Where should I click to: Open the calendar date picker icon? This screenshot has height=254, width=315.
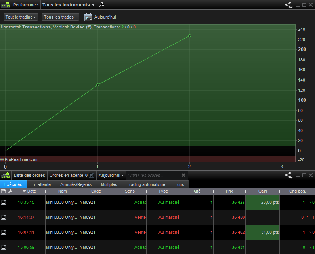coord(88,17)
